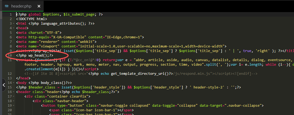Click the viewport content string
The width and height of the screenshot is (294, 115).
(151, 46)
